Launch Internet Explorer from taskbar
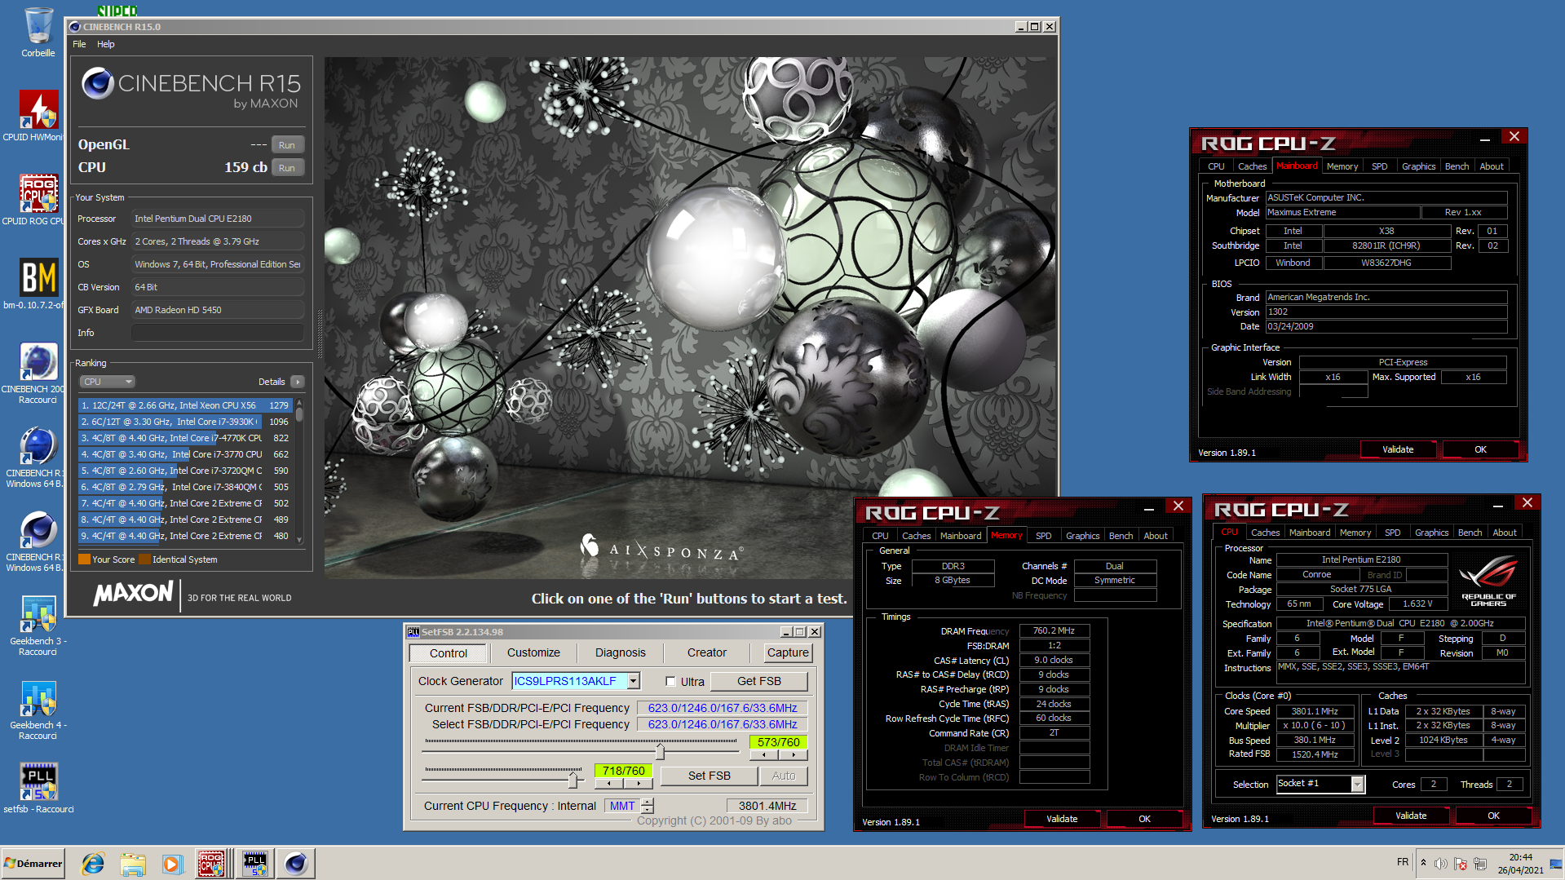This screenshot has width=1565, height=880. point(93,863)
